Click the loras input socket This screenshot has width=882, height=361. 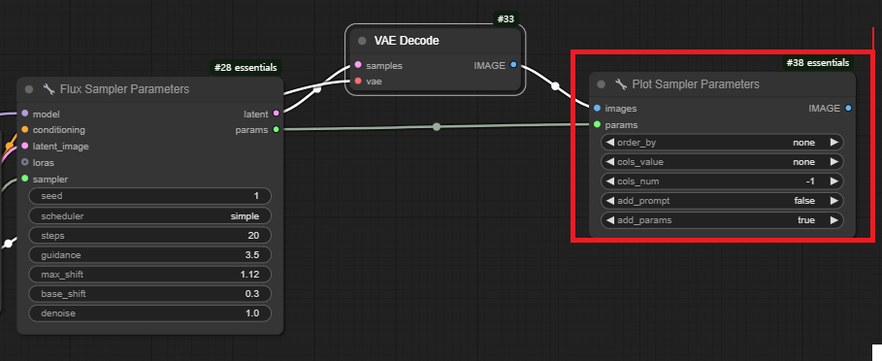[25, 162]
